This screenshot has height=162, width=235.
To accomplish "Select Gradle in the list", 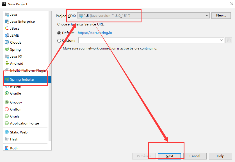I will click(x=26, y=93).
